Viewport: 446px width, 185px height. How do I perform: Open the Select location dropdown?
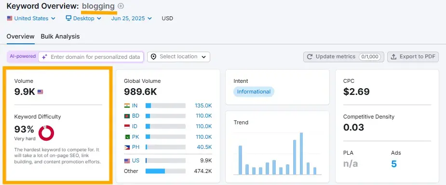(178, 57)
